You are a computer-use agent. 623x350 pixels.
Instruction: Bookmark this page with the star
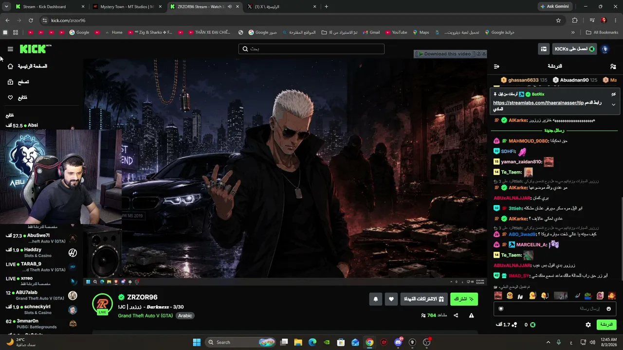point(558,20)
